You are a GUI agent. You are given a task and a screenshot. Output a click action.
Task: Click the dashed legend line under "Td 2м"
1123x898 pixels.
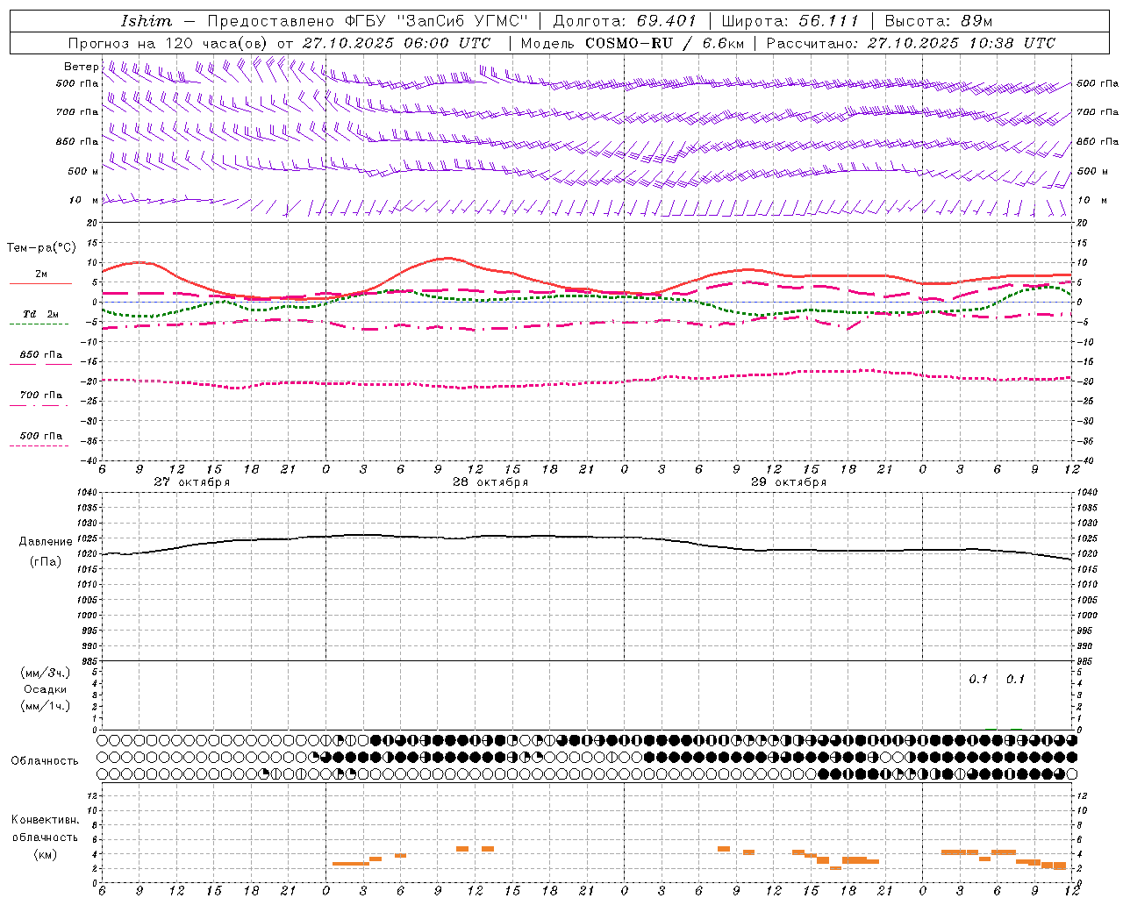[39, 324]
